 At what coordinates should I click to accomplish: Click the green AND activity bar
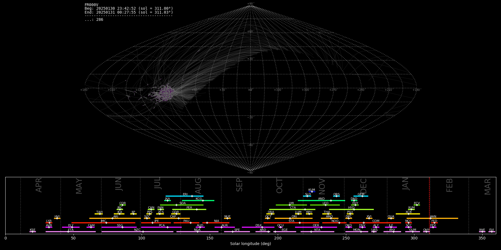point(321,201)
